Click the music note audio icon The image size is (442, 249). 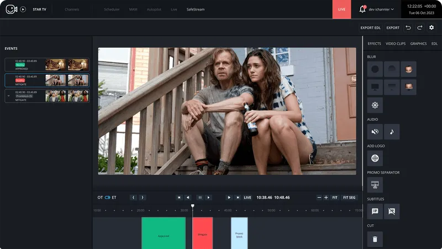coord(392,132)
